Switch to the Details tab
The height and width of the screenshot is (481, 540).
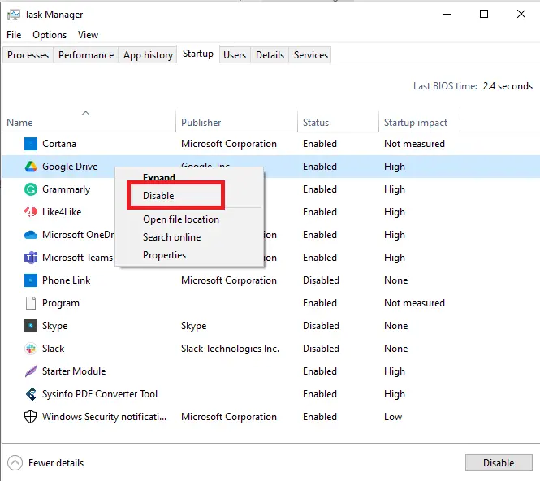[270, 55]
